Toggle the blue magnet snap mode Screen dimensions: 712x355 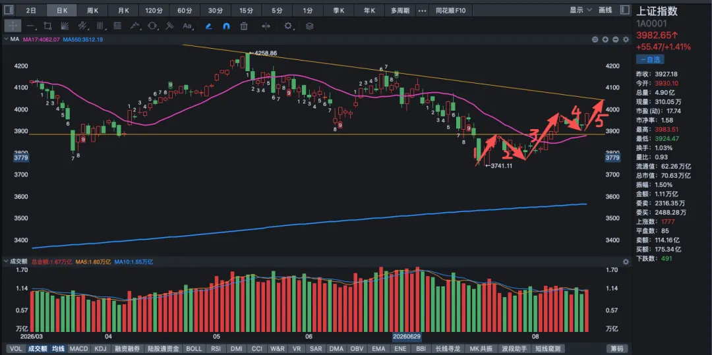click(226, 26)
